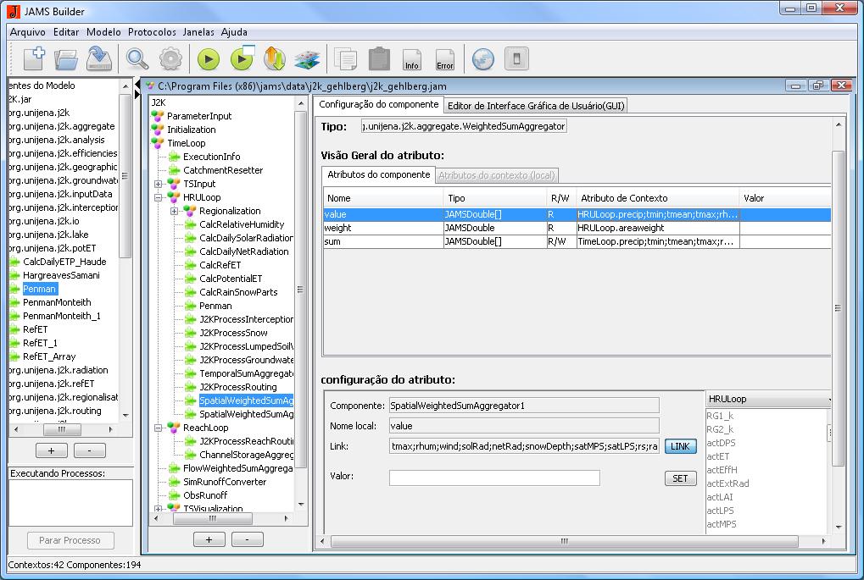Click the map layers icon in toolbar
The width and height of the screenshot is (864, 580).
tap(306, 59)
